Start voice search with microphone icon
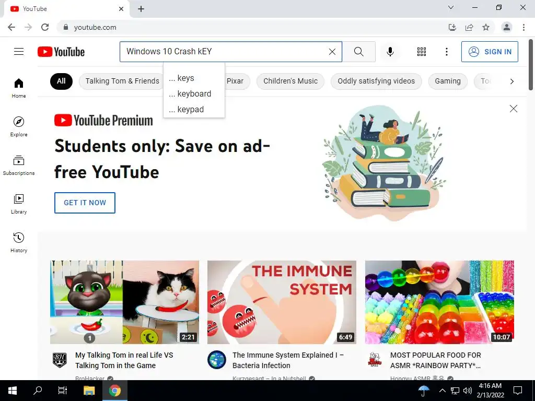Image resolution: width=535 pixels, height=401 pixels. (390, 52)
